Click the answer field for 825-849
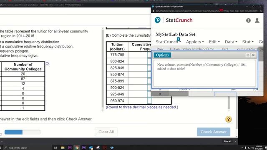The width and height of the screenshot is (267, 150). coord(149,68)
